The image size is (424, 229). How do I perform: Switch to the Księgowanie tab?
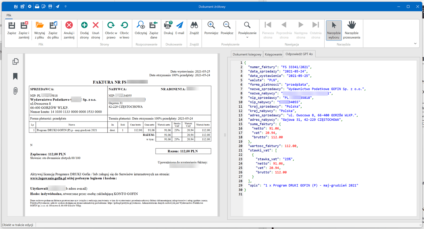273,54
